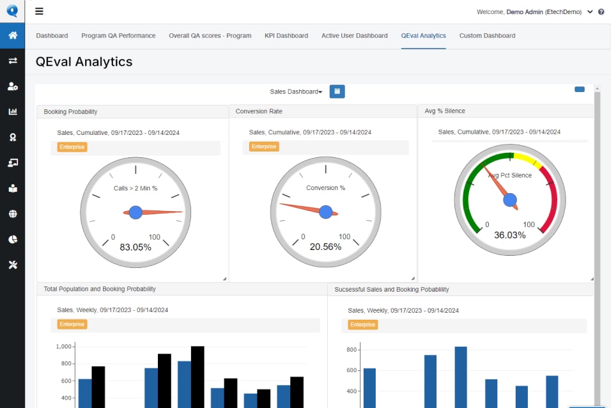Viewport: 611px width, 408px height.
Task: Open the calendar date picker button
Action: pos(337,91)
